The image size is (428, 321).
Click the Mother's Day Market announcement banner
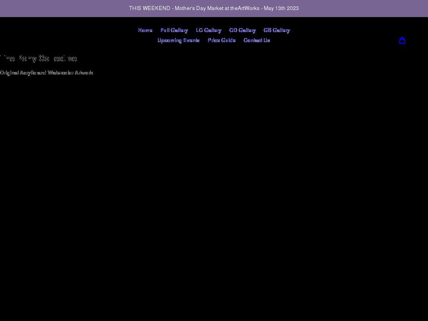[x=214, y=8]
